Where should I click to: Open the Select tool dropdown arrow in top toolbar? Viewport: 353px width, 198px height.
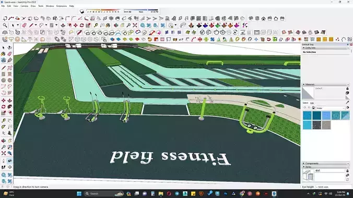18,26
